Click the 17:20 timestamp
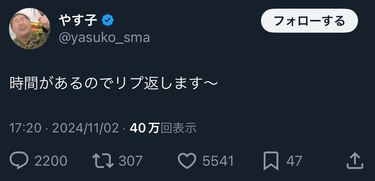 tap(25, 128)
